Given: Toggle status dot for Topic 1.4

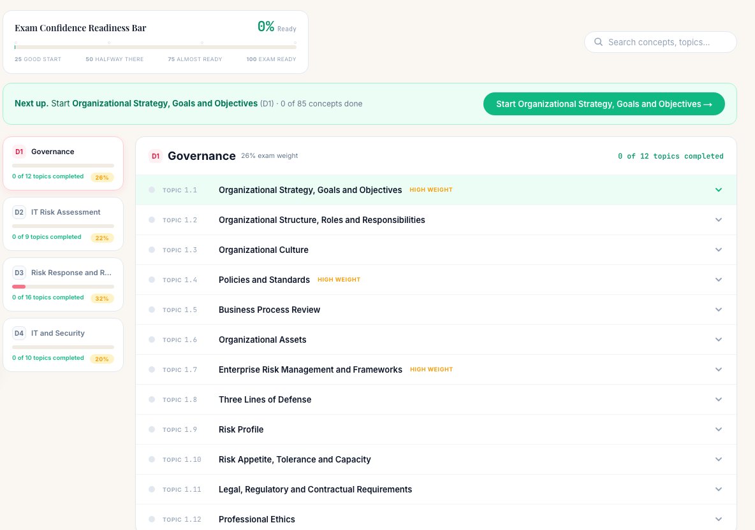Looking at the screenshot, I should 152,280.
